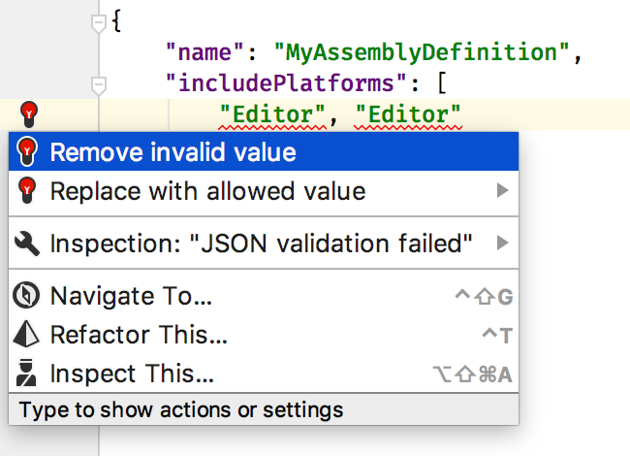Screen dimensions: 630x456
Task: Click the first underlined "Editor" string
Action: [272, 114]
